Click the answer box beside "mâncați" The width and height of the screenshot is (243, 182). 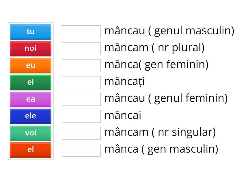[x=81, y=82]
